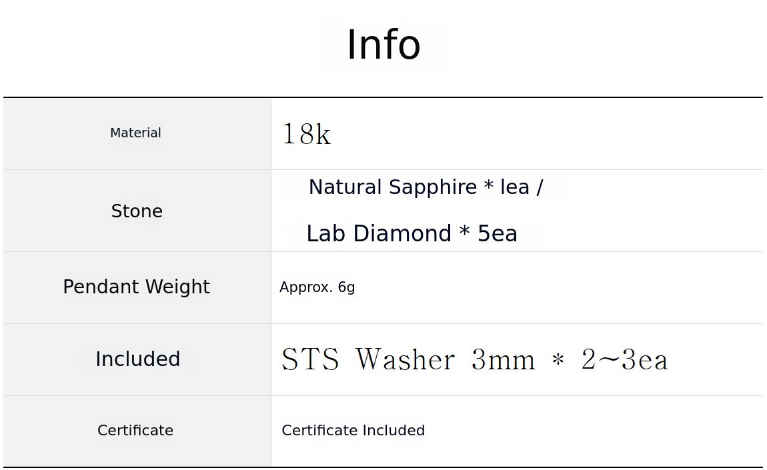Image resolution: width=767 pixels, height=470 pixels.
Task: Click the Approx. 6g weight value
Action: click(317, 287)
